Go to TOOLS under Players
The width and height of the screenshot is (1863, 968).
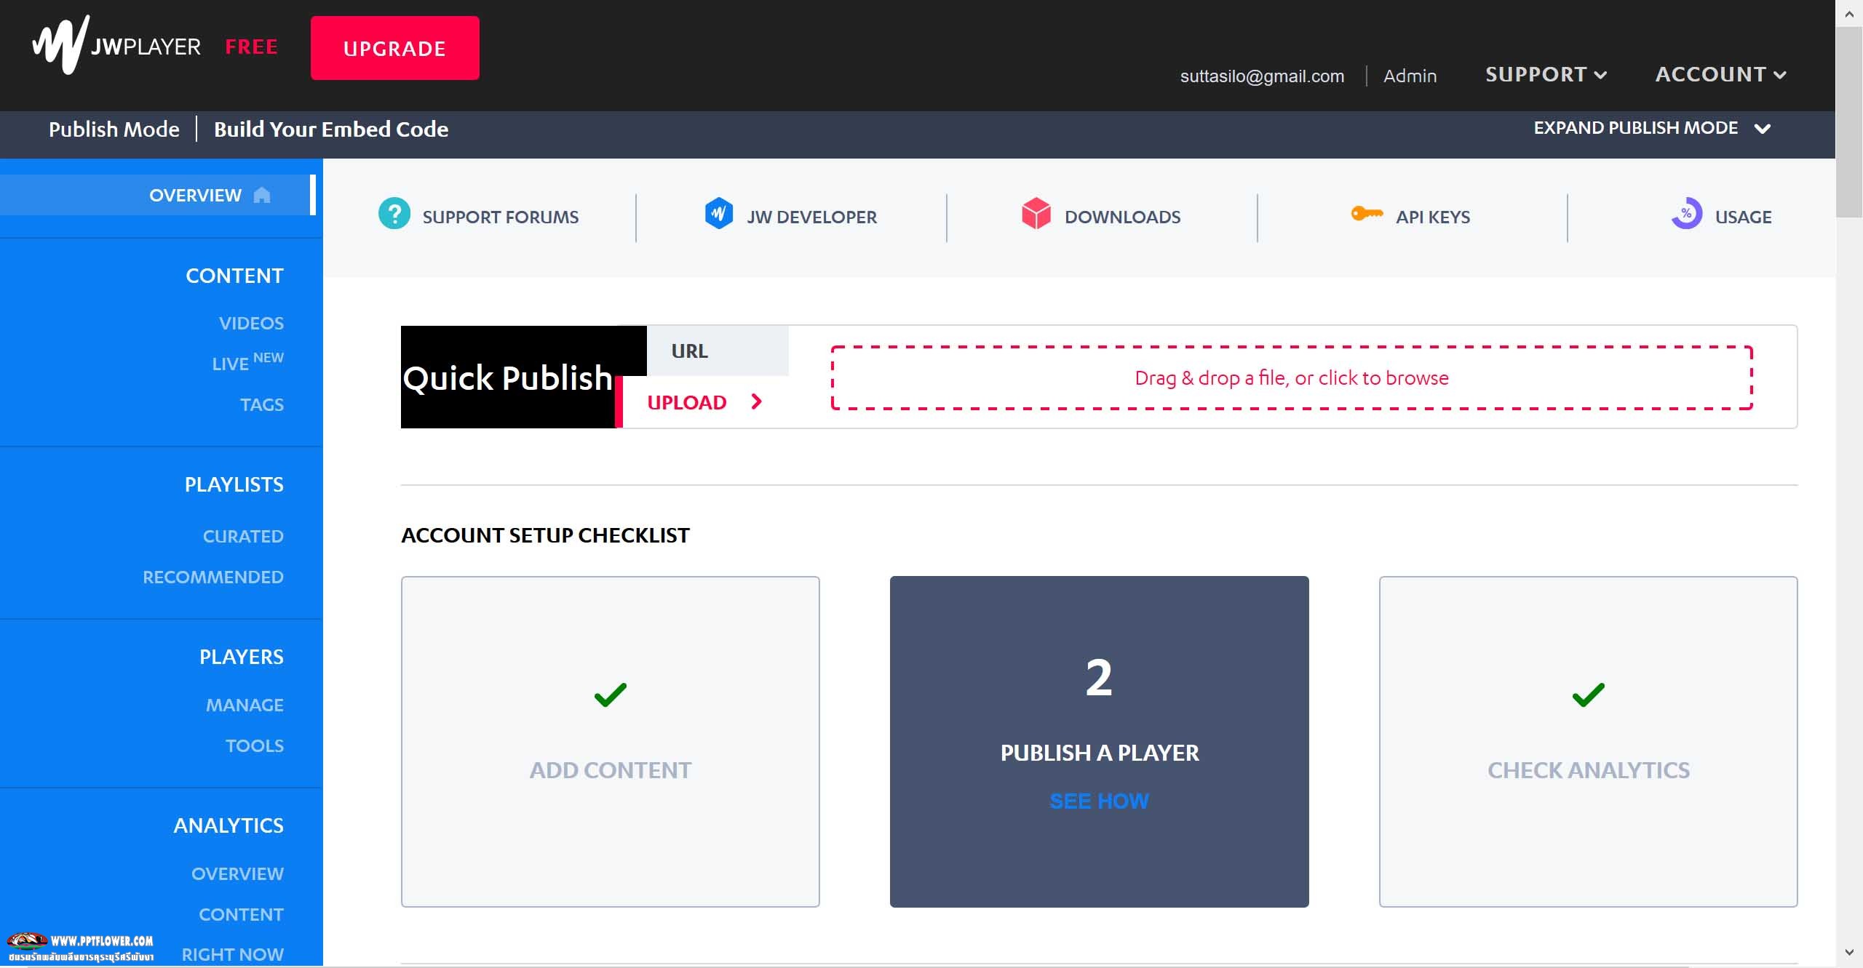(x=255, y=745)
